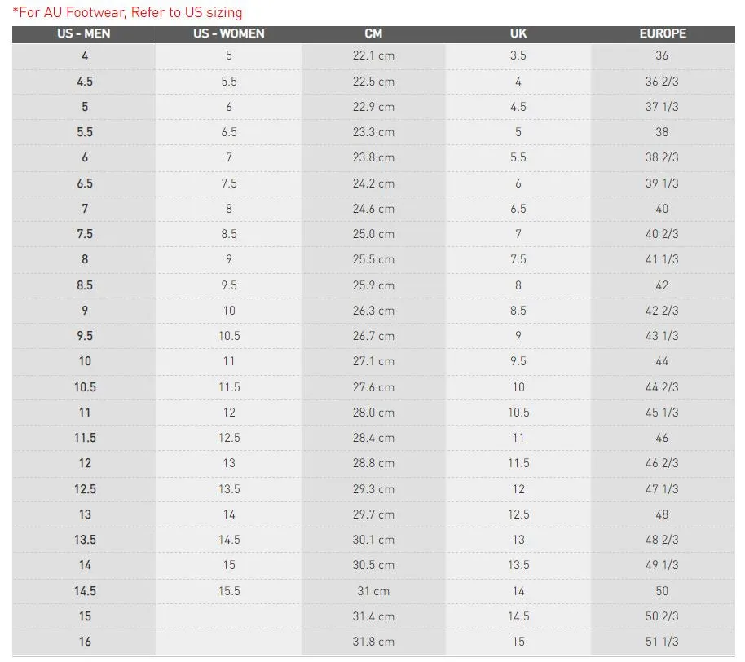Select the 22.1 cm cell
The height and width of the screenshot is (662, 745).
373,55
